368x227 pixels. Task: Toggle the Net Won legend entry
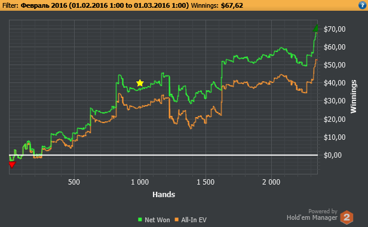(x=154, y=220)
